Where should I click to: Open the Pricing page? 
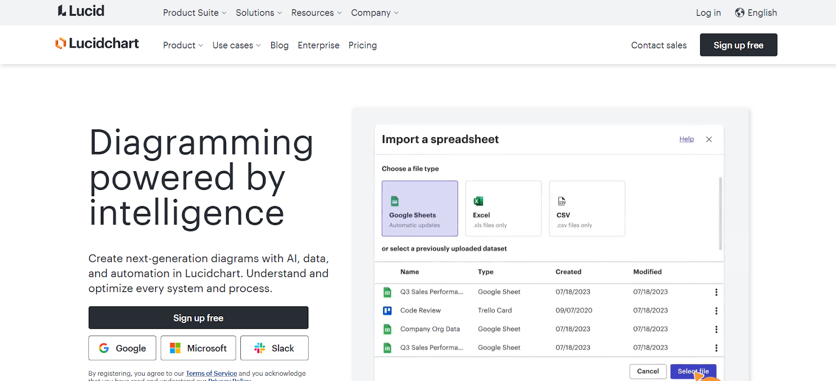(x=363, y=45)
